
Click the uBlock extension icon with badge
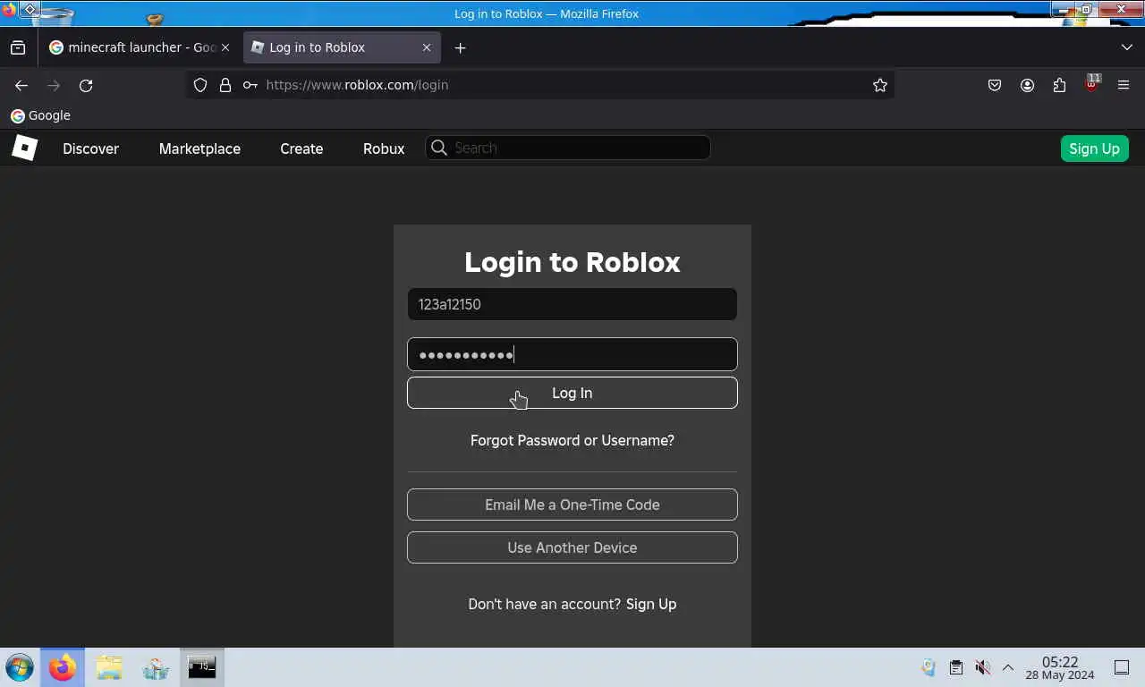1091,84
